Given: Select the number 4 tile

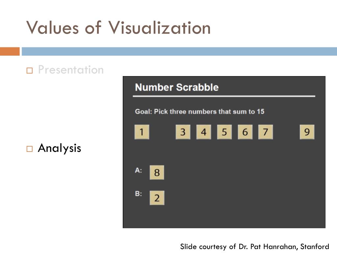Looking at the screenshot, I should tap(204, 132).
